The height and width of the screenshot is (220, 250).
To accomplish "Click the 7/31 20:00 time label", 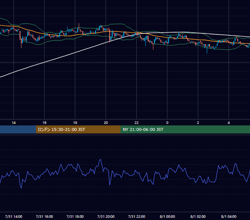I will 106,216.
